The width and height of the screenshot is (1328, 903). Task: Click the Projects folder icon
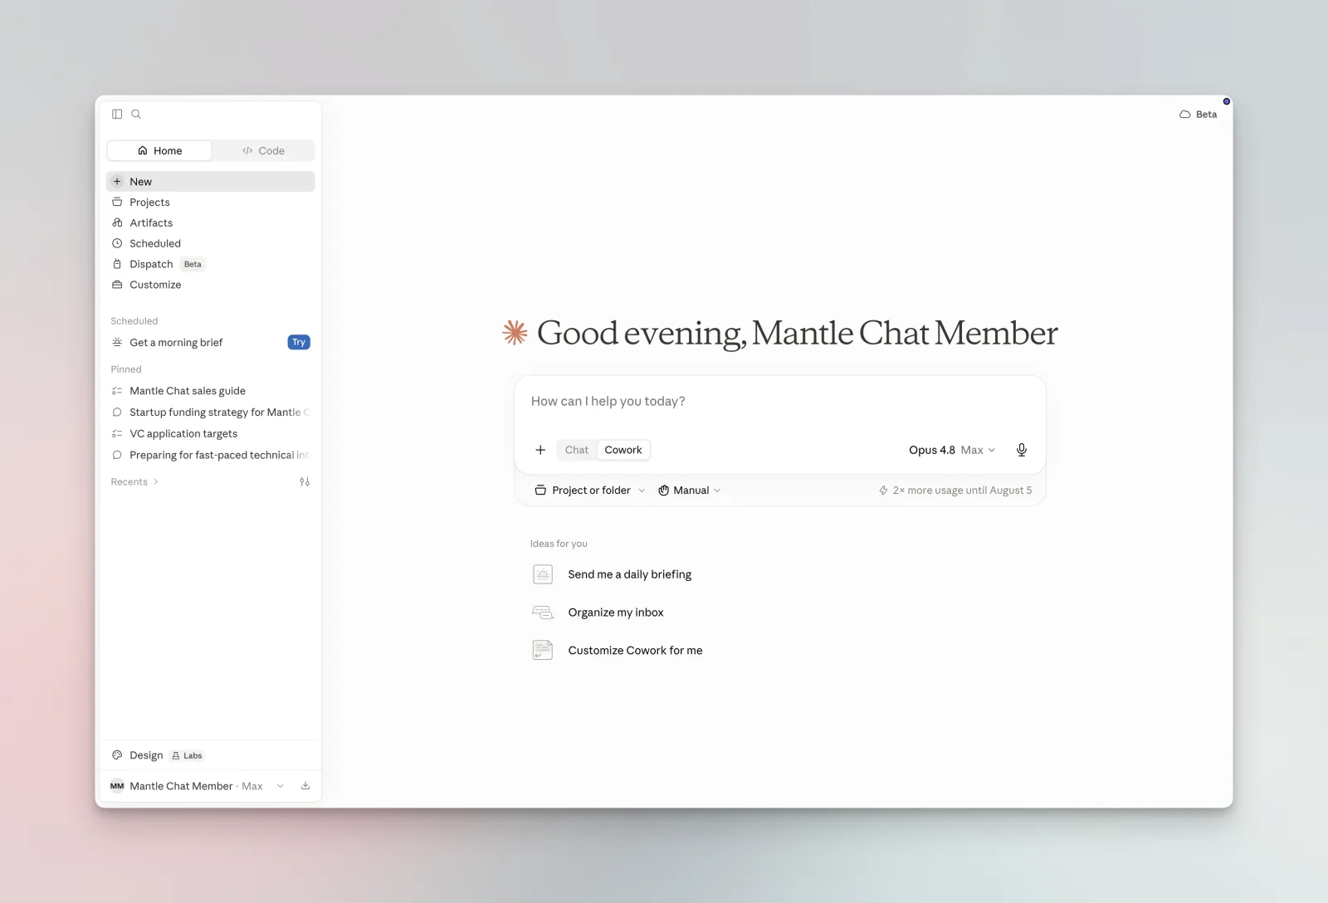point(117,203)
